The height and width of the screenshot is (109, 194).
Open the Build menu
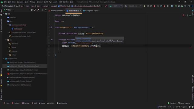click(46, 2)
